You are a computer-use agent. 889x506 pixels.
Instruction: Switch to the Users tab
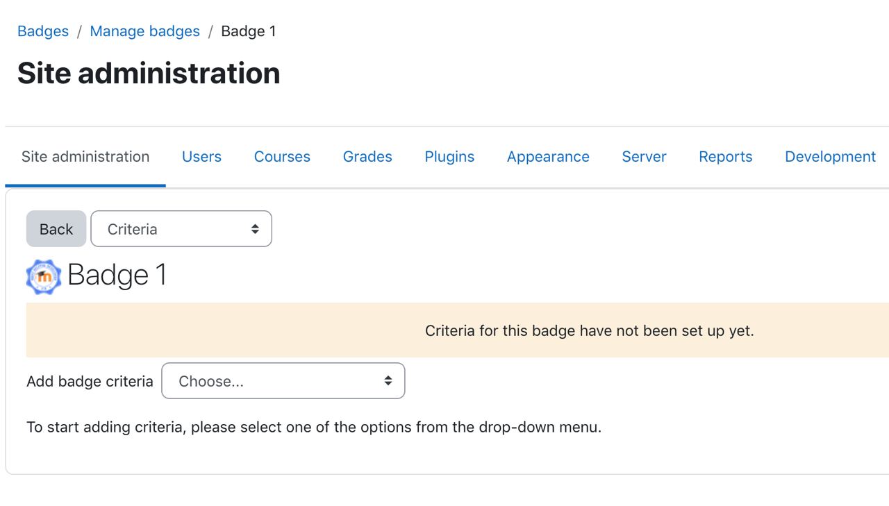201,157
